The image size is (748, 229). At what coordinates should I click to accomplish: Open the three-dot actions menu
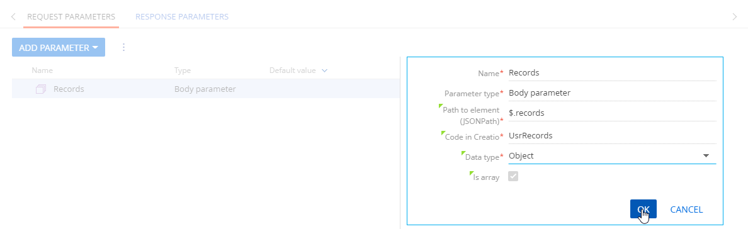point(123,47)
